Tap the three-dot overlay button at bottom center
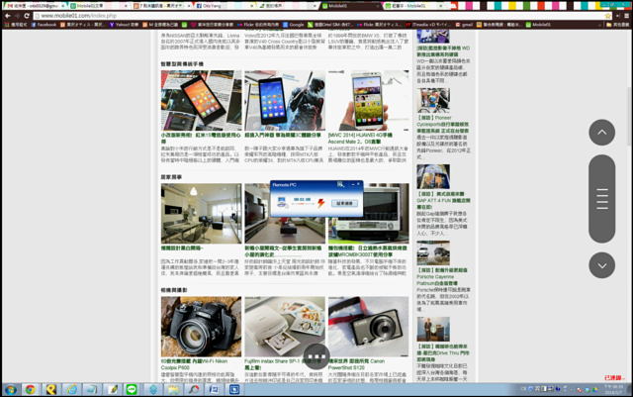Screen dimensions: 633x397 pos(316,356)
